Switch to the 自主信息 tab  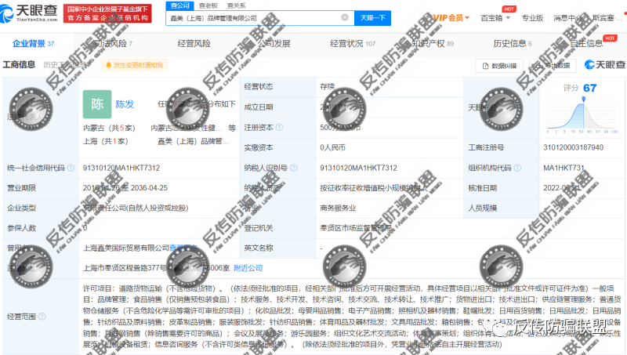(586, 43)
